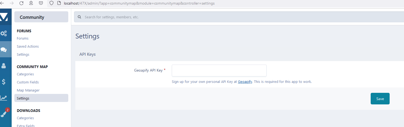
Task: Click the admin search settings box
Action: pyautogui.click(x=238, y=17)
